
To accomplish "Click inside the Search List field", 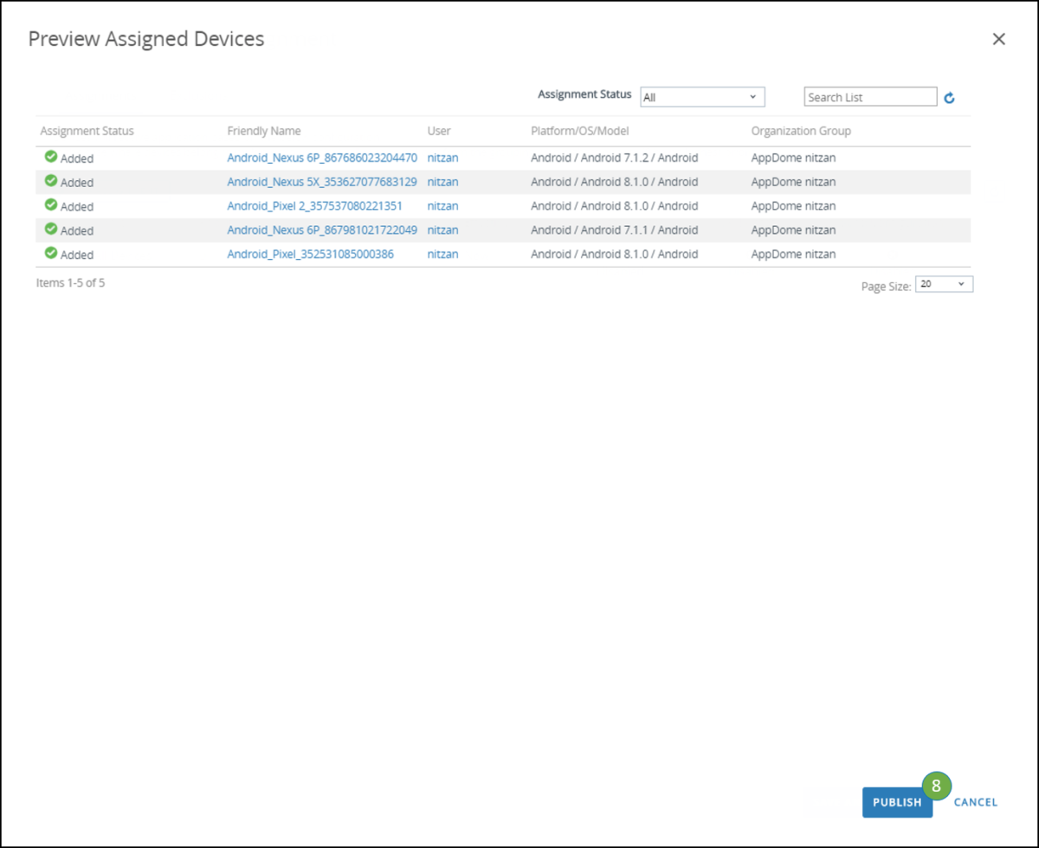I will click(x=869, y=97).
